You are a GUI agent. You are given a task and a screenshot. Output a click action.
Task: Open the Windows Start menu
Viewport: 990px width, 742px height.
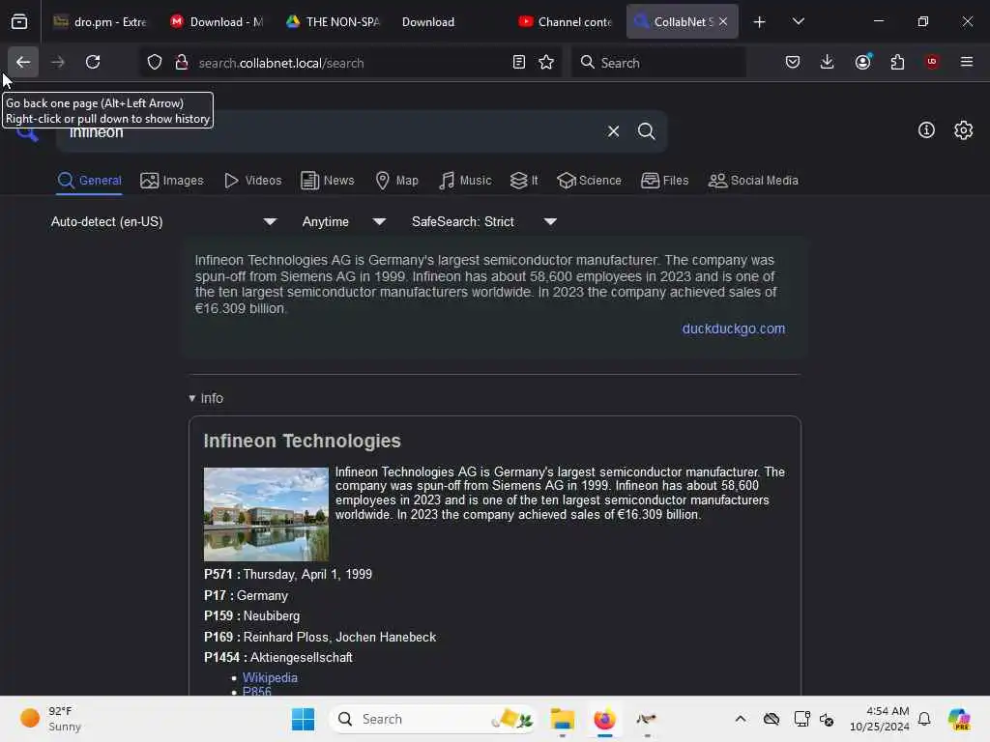click(303, 719)
